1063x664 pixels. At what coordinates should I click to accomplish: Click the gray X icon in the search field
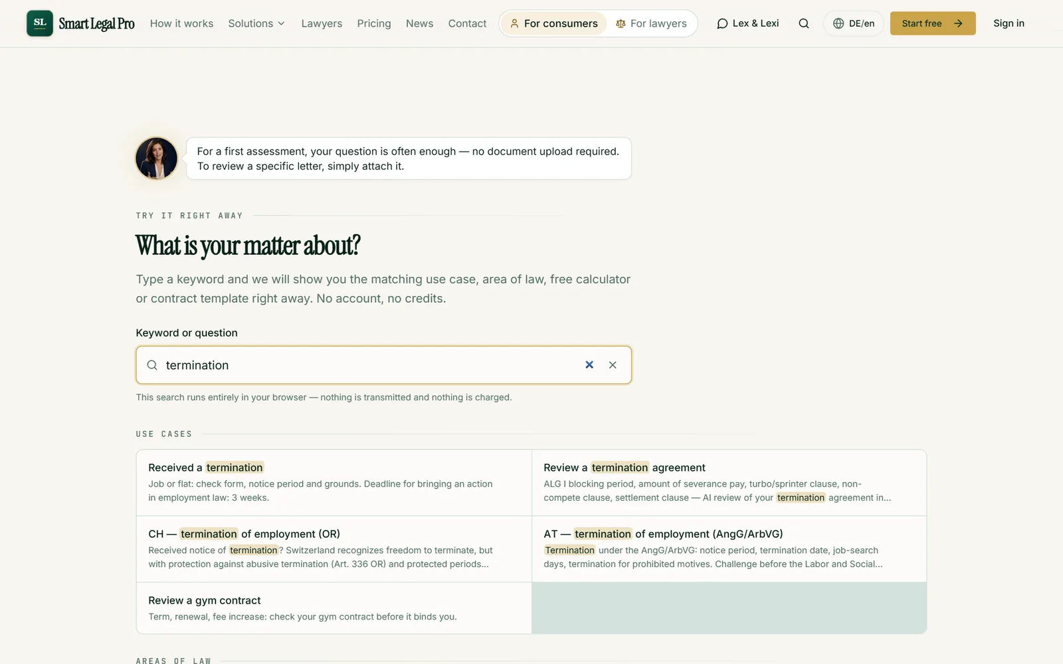click(x=613, y=365)
